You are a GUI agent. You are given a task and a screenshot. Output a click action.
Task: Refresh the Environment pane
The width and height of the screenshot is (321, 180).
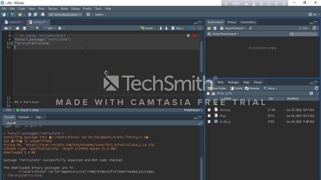[314, 28]
